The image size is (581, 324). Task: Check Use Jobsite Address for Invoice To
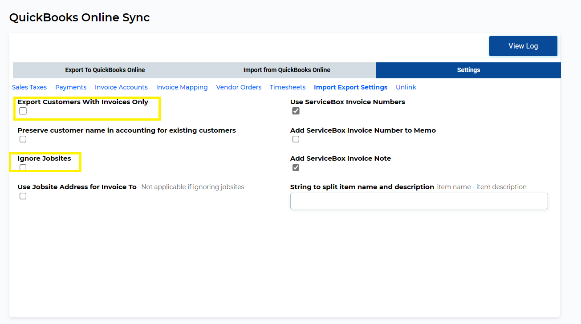pyautogui.click(x=23, y=196)
